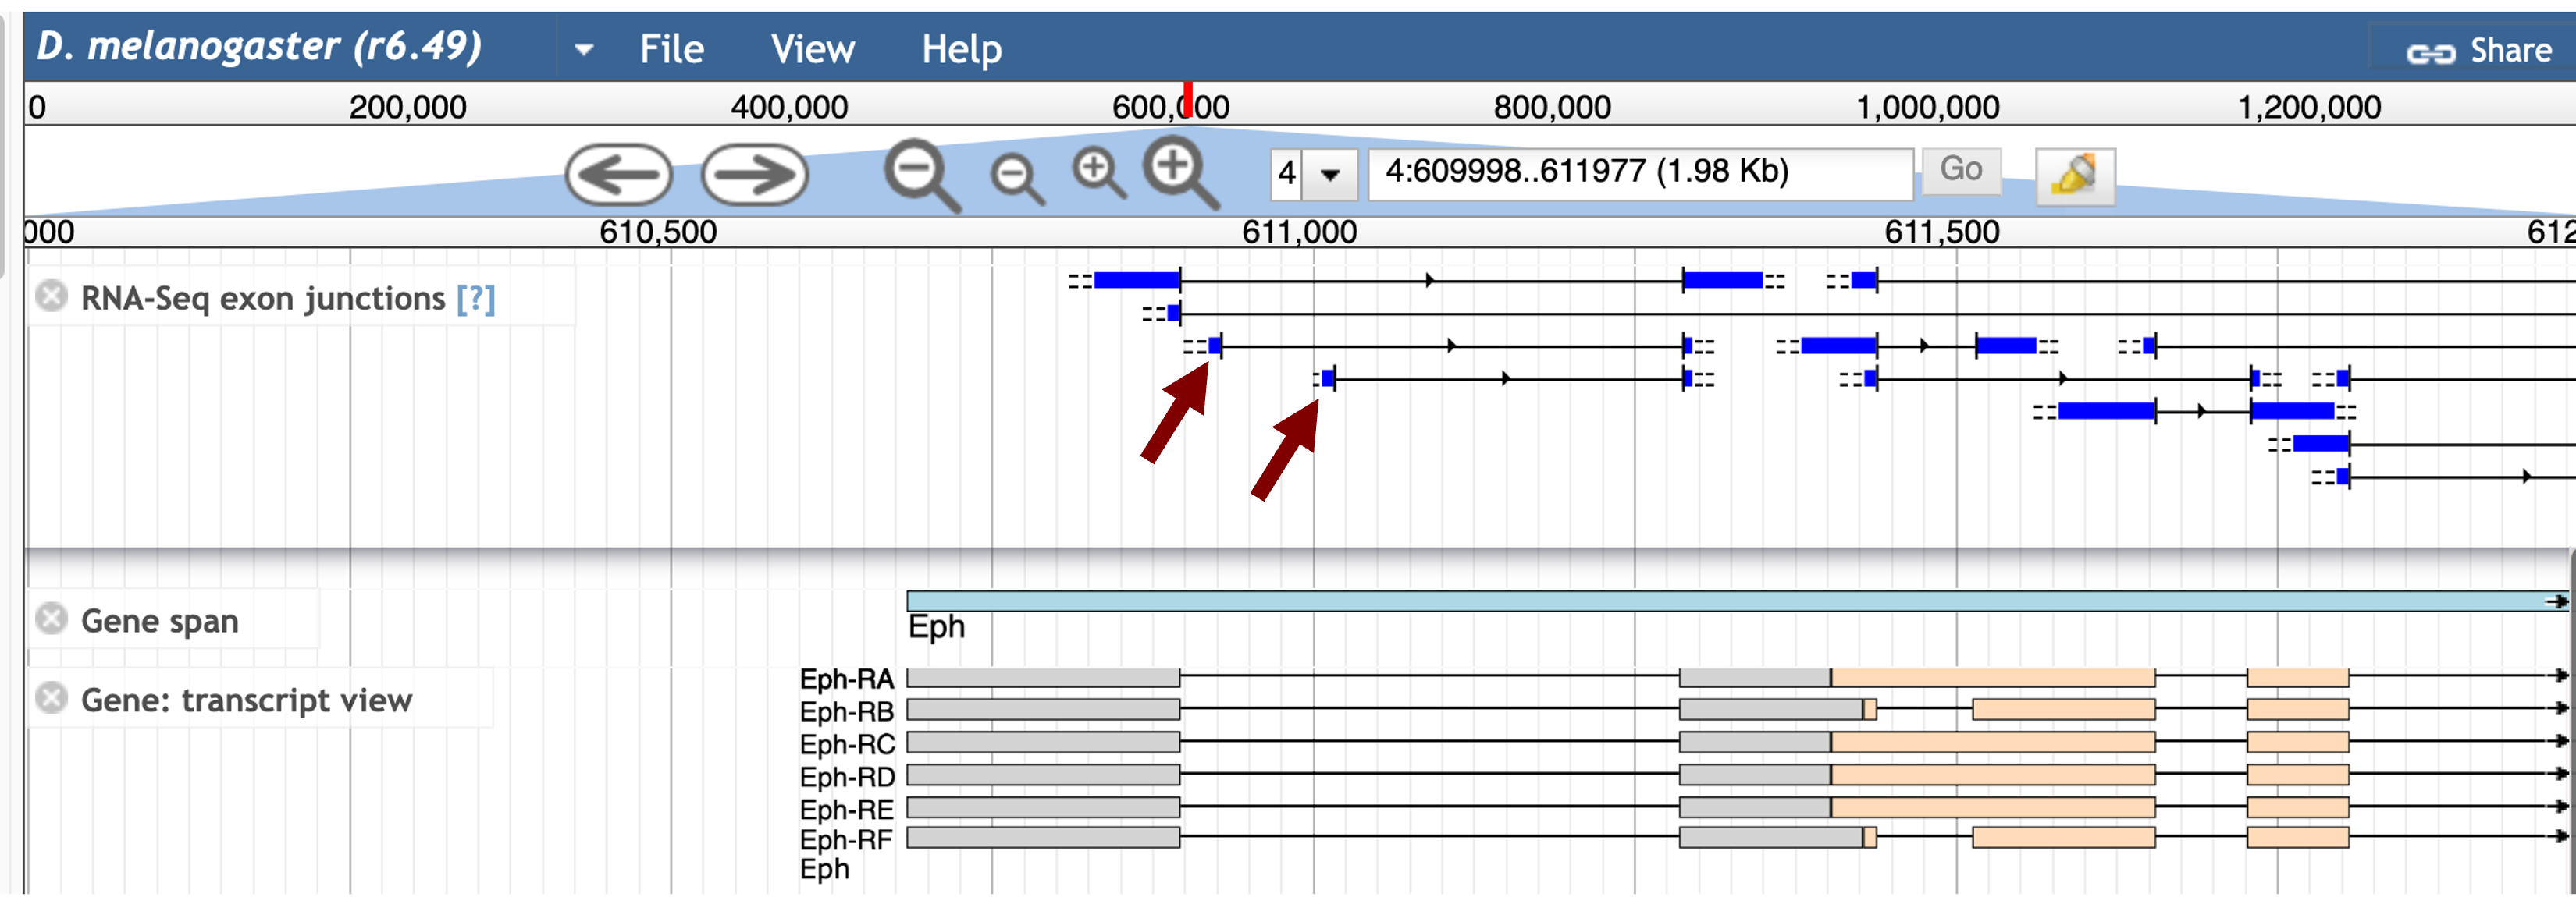Screen dimensions: 2576x897
Task: Click 400,000 on the overview scale
Action: [789, 107]
